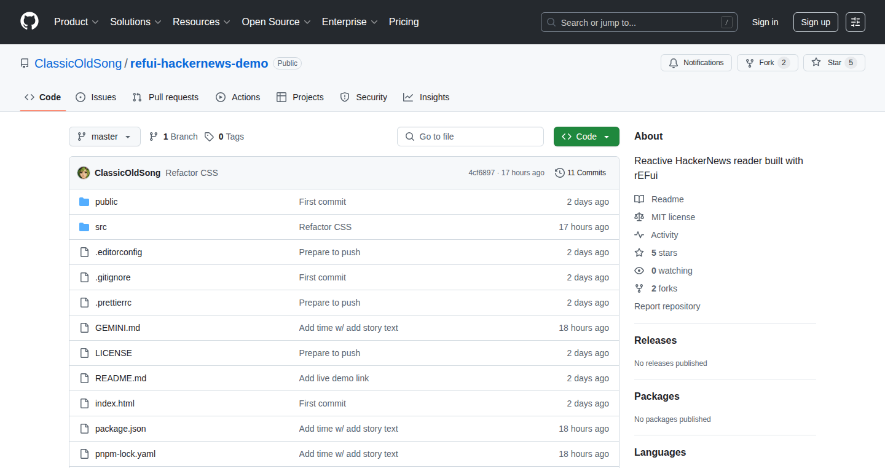This screenshot has height=468, width=885.
Task: Open "Add live demo link" commit message
Action: click(334, 378)
